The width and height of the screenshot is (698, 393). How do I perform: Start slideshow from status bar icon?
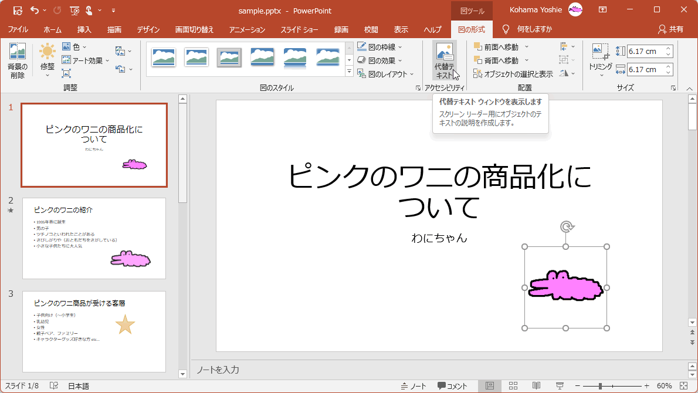point(560,386)
